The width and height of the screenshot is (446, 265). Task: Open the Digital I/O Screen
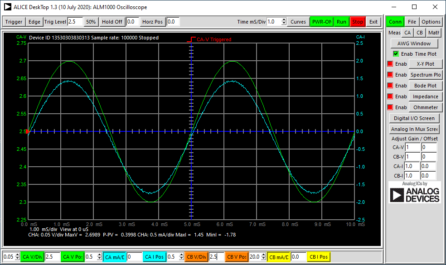(x=414, y=118)
